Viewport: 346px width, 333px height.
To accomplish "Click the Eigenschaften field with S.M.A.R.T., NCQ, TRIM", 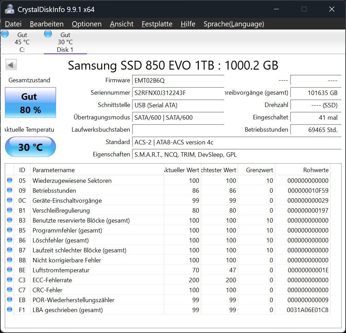I will point(236,155).
